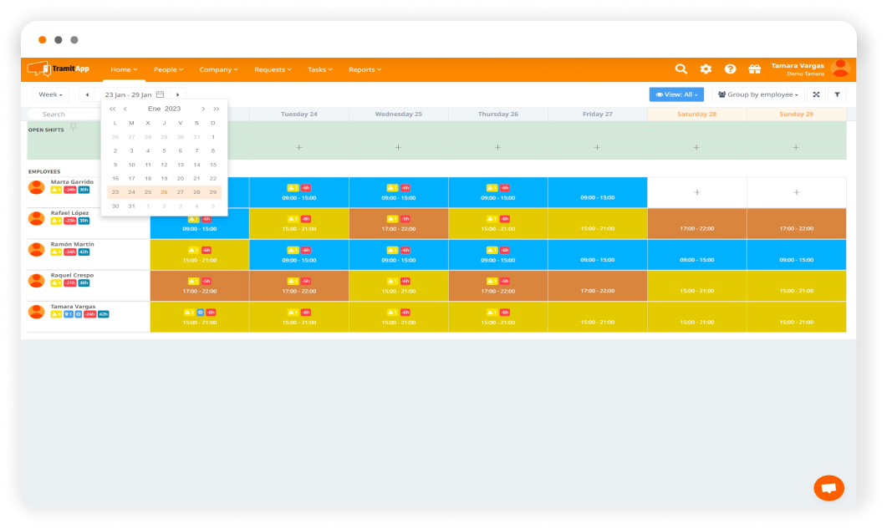Go to next week arrow
This screenshot has width=887, height=529.
[x=177, y=95]
